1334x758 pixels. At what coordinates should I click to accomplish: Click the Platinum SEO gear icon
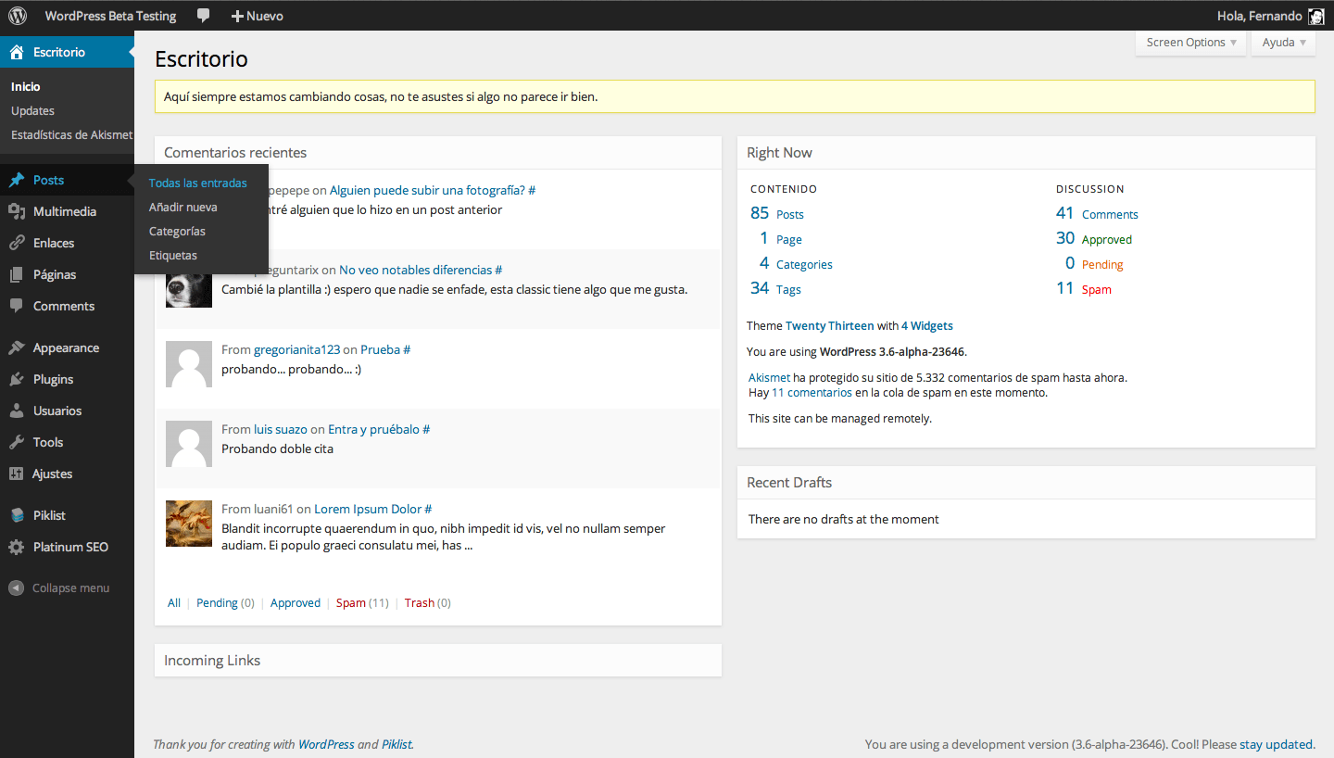(x=16, y=547)
